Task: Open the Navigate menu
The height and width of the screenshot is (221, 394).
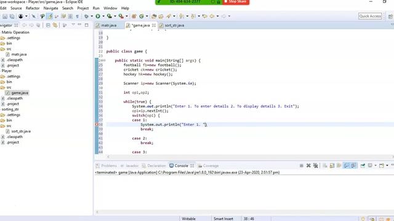Action: click(50, 8)
